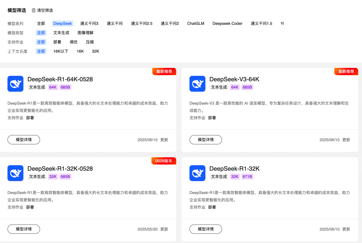Click the 32K tag on DeepSeek-R1-32K-0528
Screen dimensions: 362x243
point(53,177)
